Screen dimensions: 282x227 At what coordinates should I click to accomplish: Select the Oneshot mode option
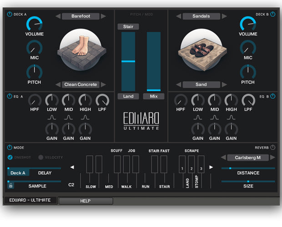(x=10, y=158)
